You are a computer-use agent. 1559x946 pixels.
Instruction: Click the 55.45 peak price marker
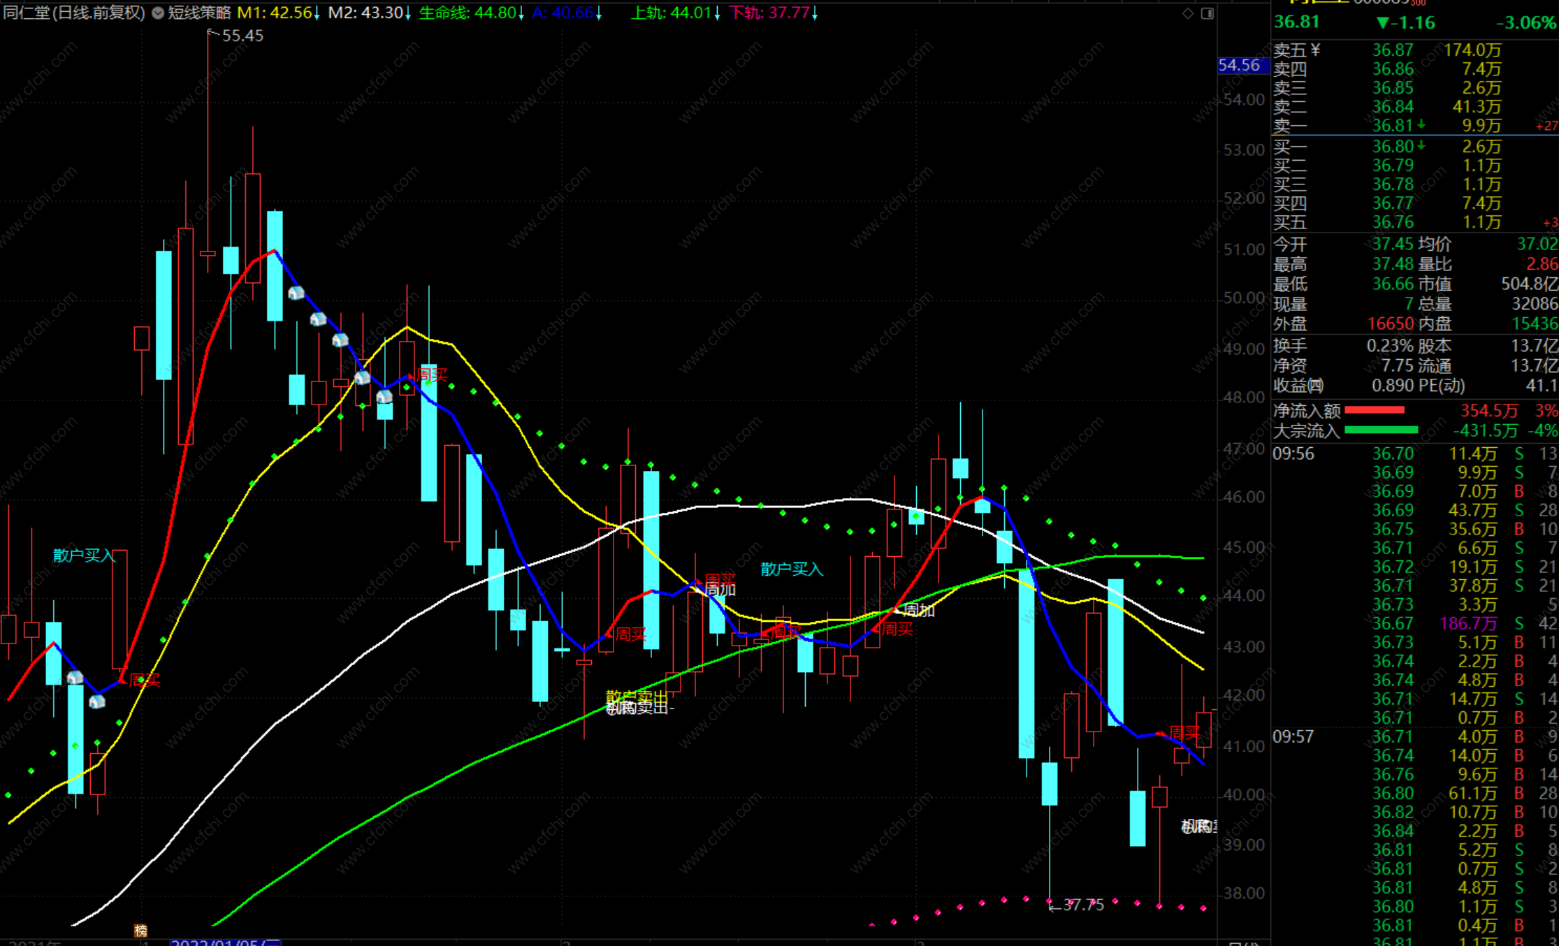242,36
